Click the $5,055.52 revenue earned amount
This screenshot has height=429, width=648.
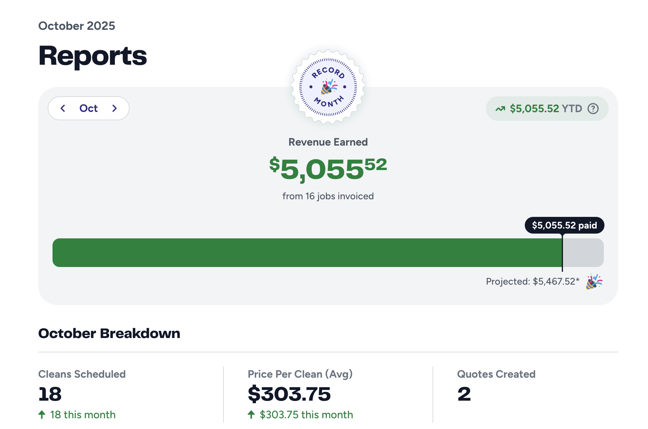(x=328, y=169)
